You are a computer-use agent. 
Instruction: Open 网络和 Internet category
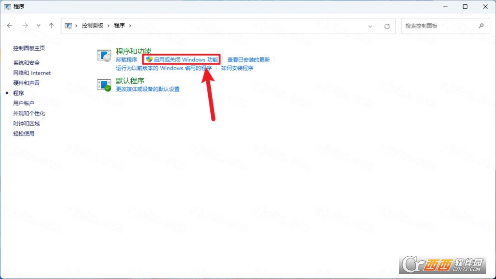(32, 73)
